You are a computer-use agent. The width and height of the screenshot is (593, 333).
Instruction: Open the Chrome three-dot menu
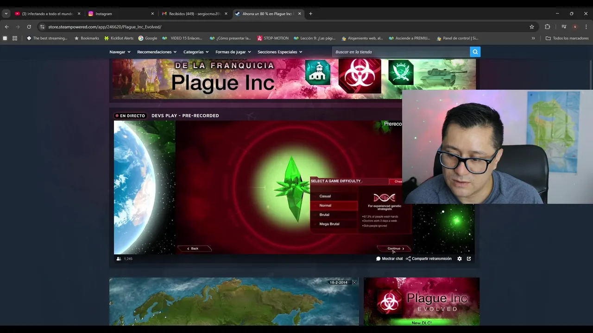[x=586, y=27]
